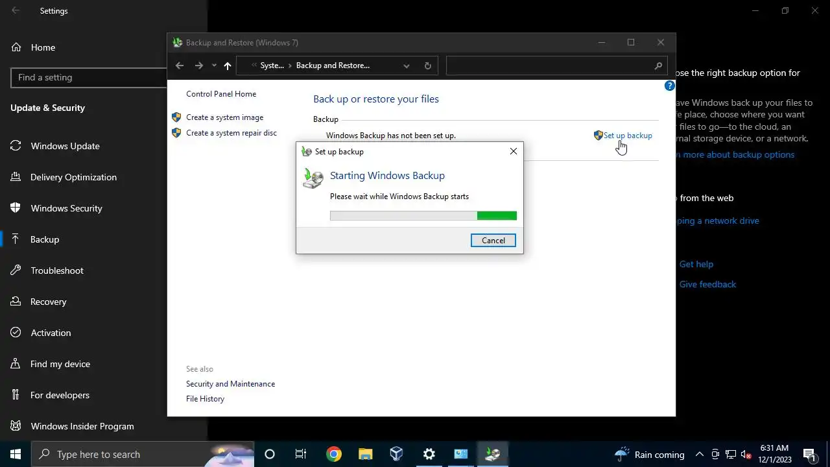Open Cortana circle icon on taskbar
The width and height of the screenshot is (830, 467).
coord(270,454)
